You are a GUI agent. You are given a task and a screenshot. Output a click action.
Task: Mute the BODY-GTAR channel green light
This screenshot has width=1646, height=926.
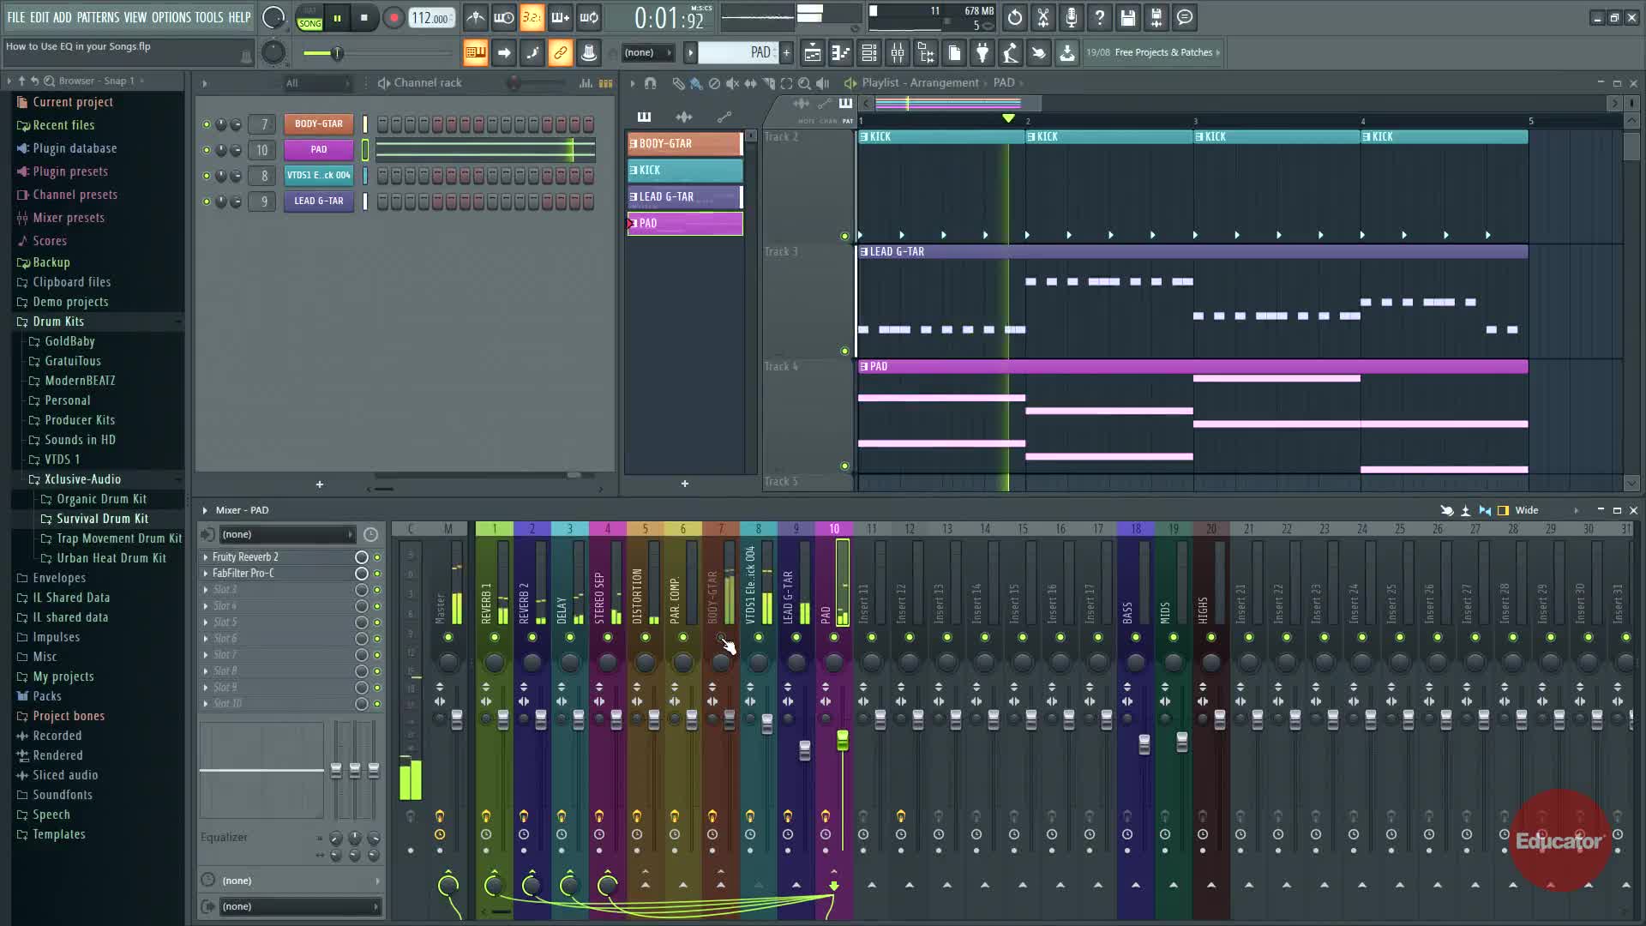point(206,124)
